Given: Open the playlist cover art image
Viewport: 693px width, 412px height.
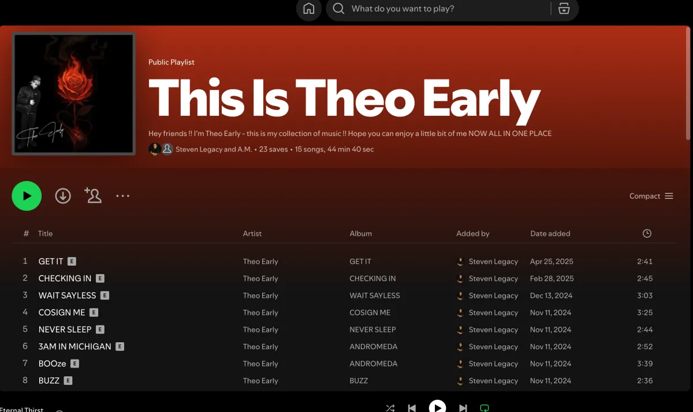Looking at the screenshot, I should 74,94.
